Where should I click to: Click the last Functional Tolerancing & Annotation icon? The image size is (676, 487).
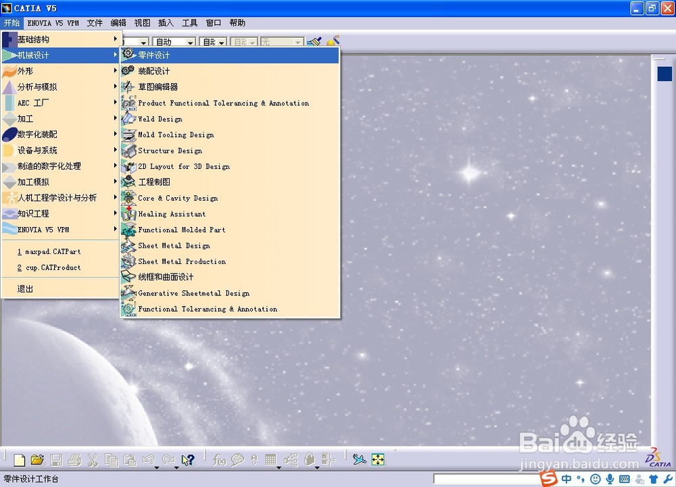click(128, 309)
